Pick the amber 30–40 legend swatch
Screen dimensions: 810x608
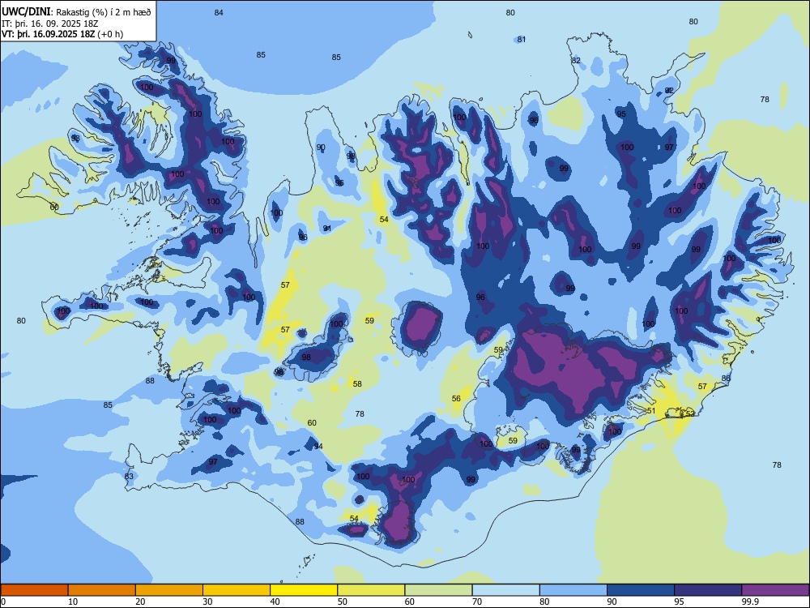(x=237, y=590)
